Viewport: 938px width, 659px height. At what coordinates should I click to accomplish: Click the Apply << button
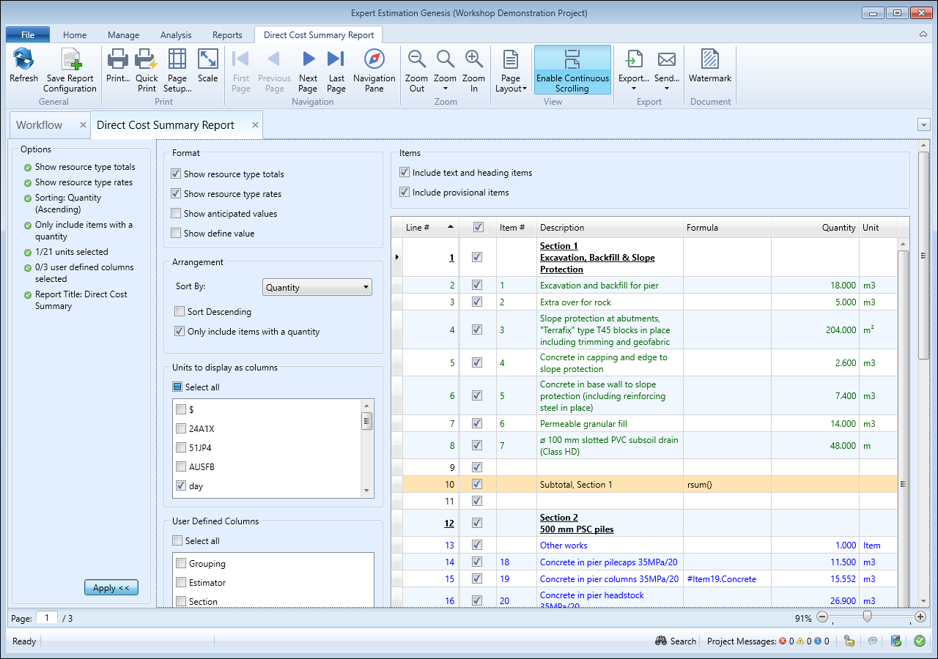[111, 588]
